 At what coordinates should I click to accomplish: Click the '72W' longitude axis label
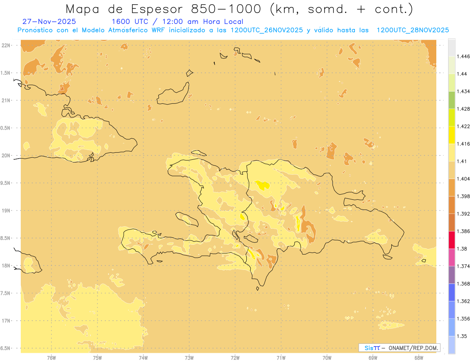pyautogui.click(x=235, y=358)
